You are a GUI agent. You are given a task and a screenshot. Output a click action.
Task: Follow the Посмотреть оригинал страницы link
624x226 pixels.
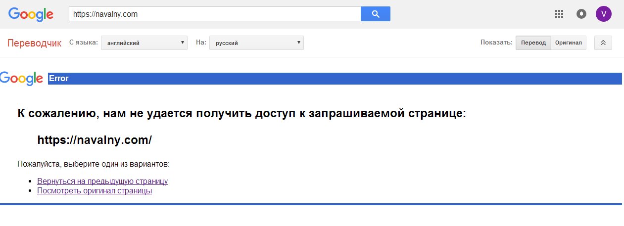tap(95, 190)
